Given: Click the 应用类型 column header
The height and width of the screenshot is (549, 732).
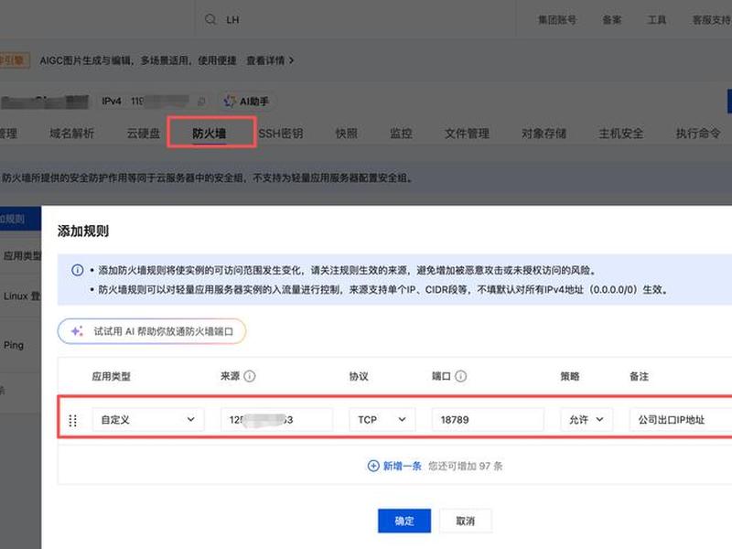Looking at the screenshot, I should 111,376.
